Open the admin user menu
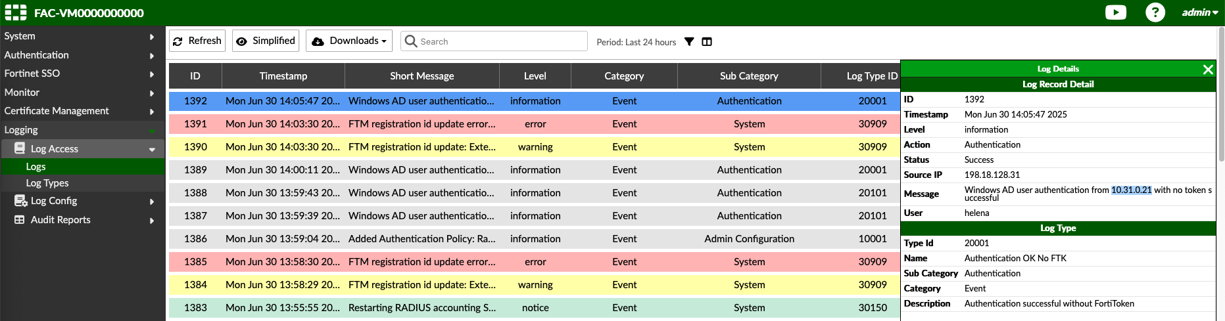The height and width of the screenshot is (321, 1225). click(x=1199, y=12)
